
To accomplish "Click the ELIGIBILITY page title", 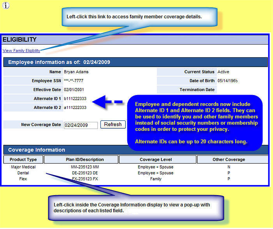I will [19, 40].
